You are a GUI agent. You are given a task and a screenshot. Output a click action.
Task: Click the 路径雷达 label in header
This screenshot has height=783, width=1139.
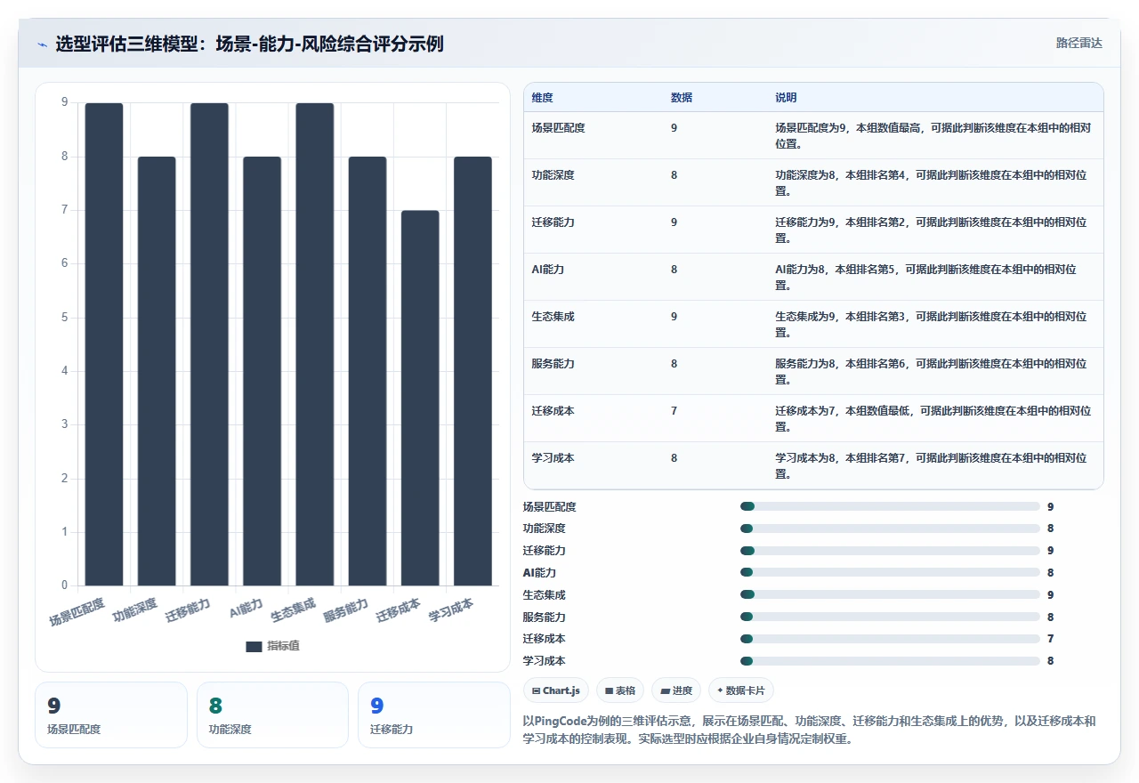pos(1078,43)
